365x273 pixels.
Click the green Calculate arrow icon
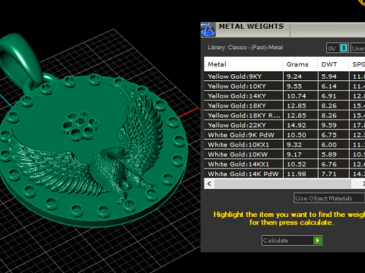(x=317, y=240)
